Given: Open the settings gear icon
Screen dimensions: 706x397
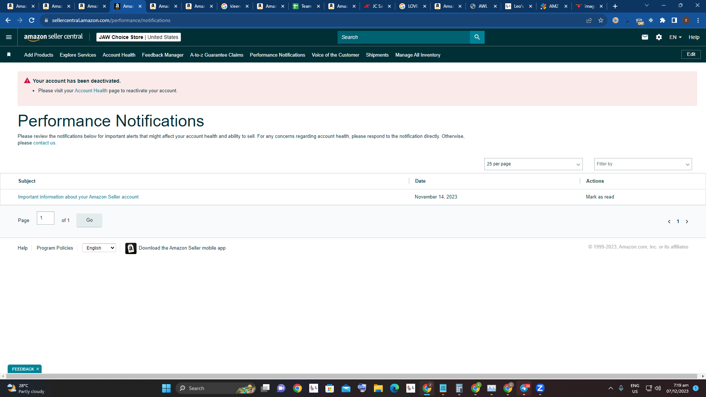Looking at the screenshot, I should [x=659, y=37].
